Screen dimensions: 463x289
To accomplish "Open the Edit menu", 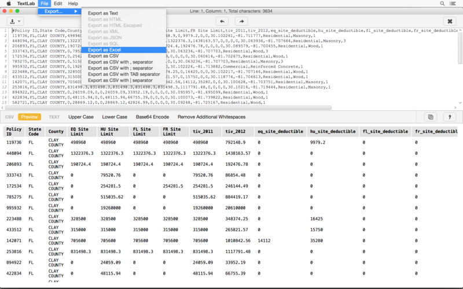I will (x=58, y=3).
